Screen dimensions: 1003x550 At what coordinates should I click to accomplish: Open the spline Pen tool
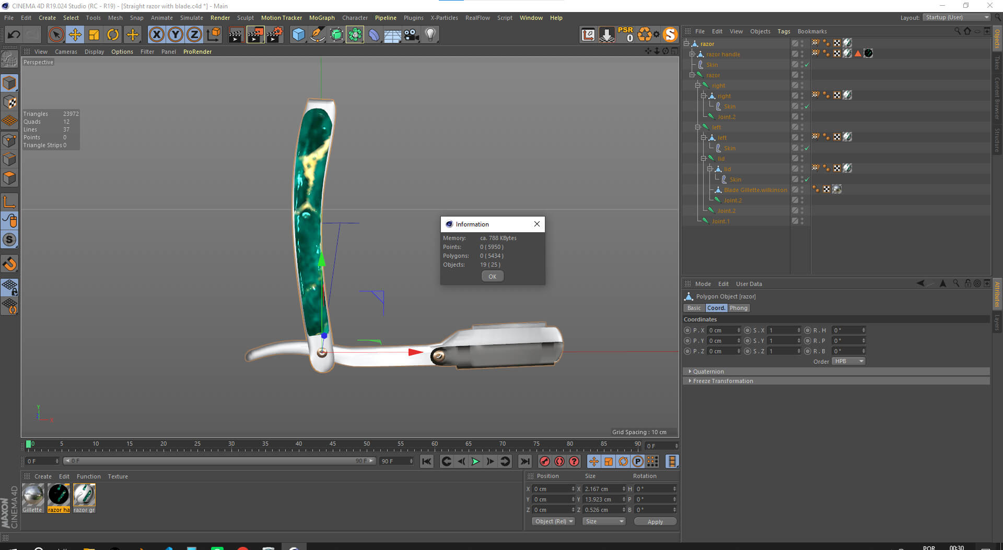point(317,35)
